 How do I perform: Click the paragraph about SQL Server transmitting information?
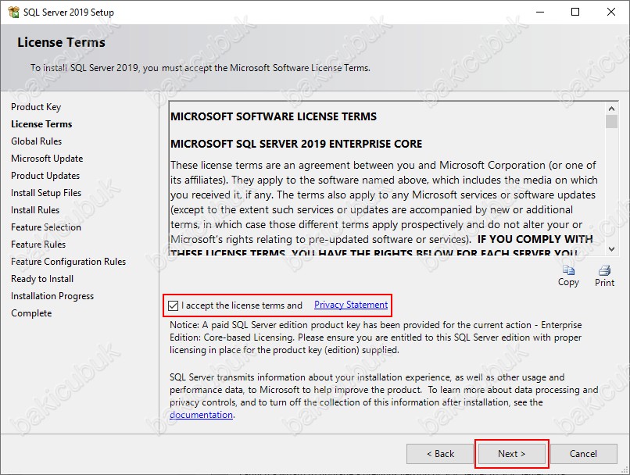(384, 395)
